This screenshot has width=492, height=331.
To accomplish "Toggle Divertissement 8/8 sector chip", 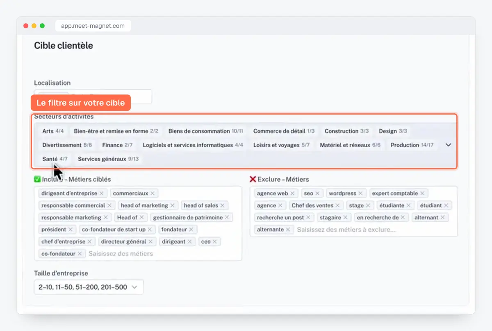I will 67,145.
